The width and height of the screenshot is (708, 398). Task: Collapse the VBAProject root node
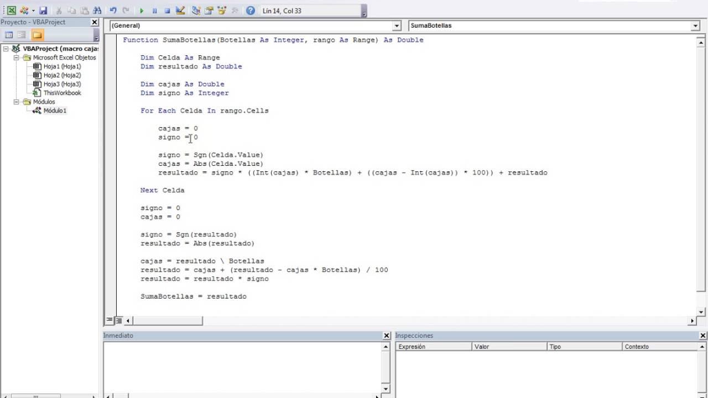click(x=6, y=49)
